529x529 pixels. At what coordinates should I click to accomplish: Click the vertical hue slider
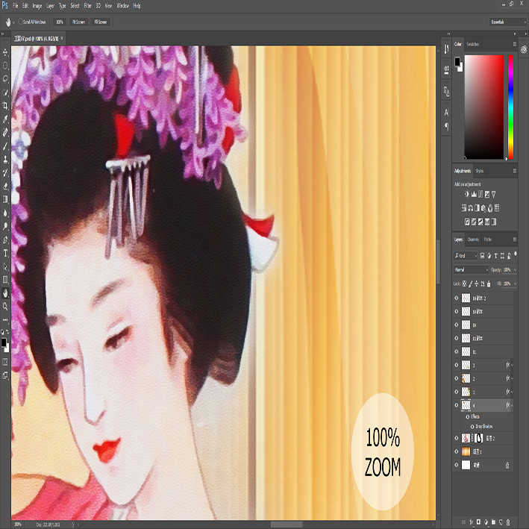click(x=511, y=107)
